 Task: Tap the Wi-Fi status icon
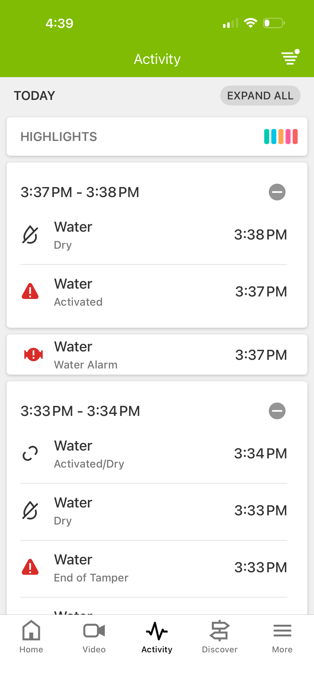click(x=250, y=23)
